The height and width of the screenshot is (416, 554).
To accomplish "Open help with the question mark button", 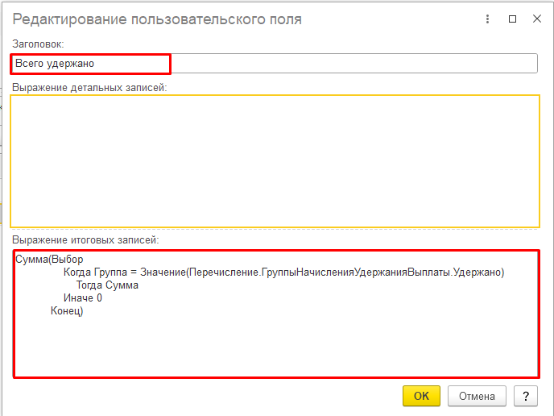I will click(525, 396).
